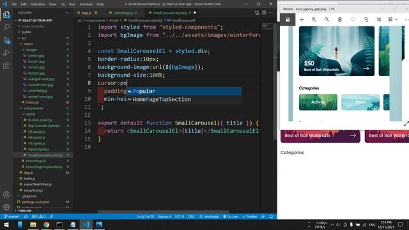This screenshot has height=230, width=409.
Task: Click errors and warnings count in status bar
Action: 38,217
